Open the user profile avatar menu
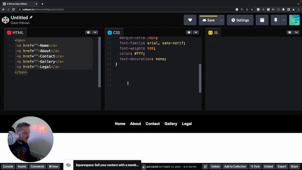Screen dimensions: 302x170 [294, 20]
